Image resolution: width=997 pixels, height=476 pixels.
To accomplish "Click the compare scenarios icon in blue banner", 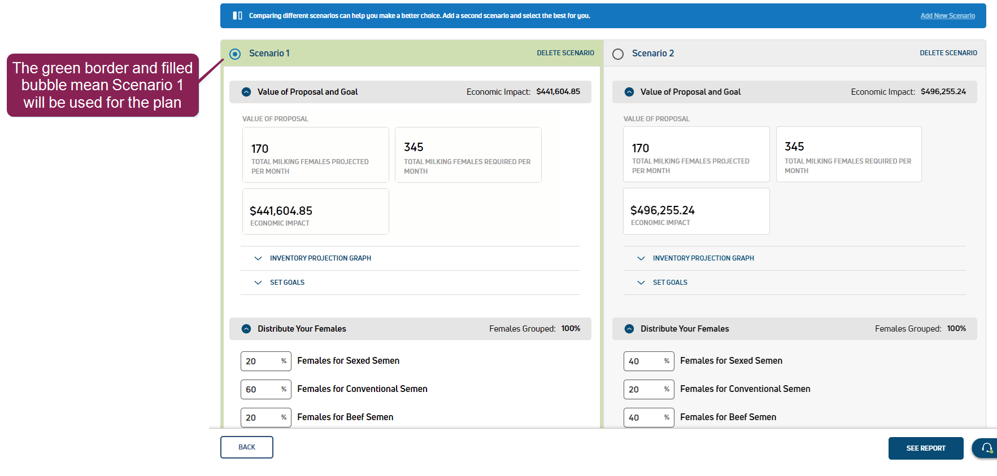I will tap(237, 16).
